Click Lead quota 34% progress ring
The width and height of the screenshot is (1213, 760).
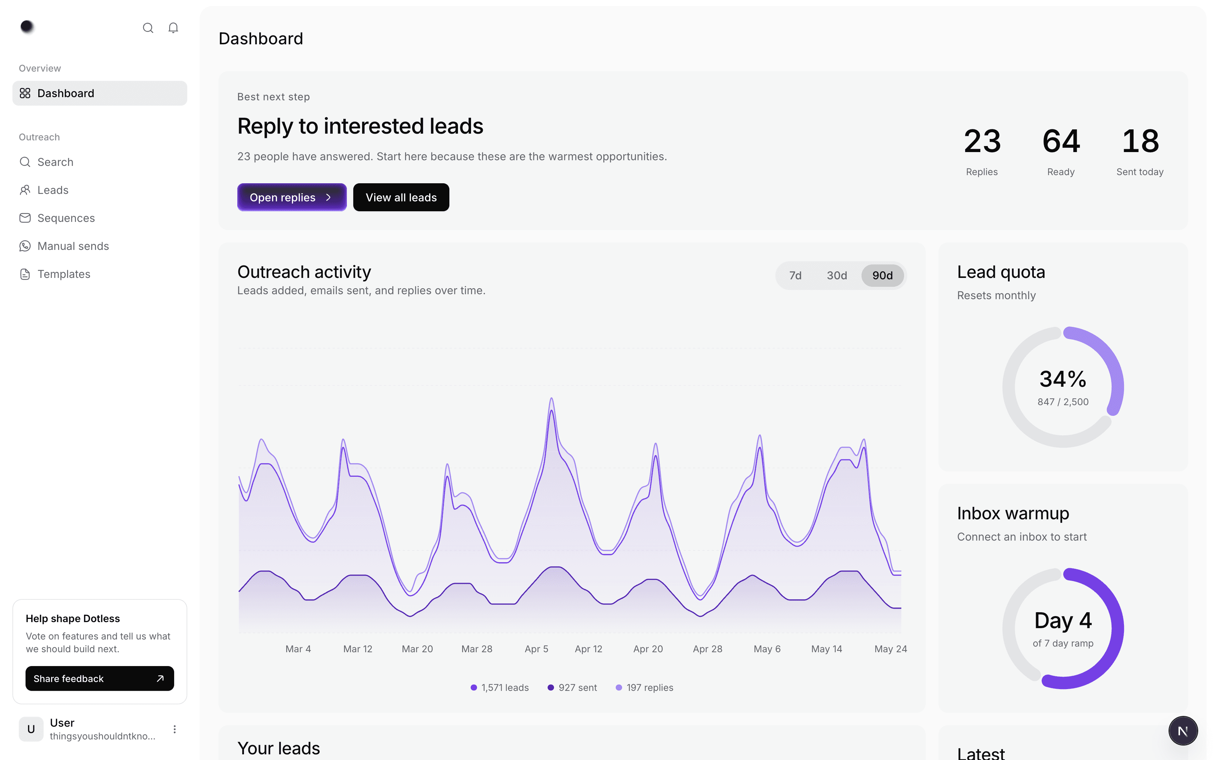[x=1063, y=387]
